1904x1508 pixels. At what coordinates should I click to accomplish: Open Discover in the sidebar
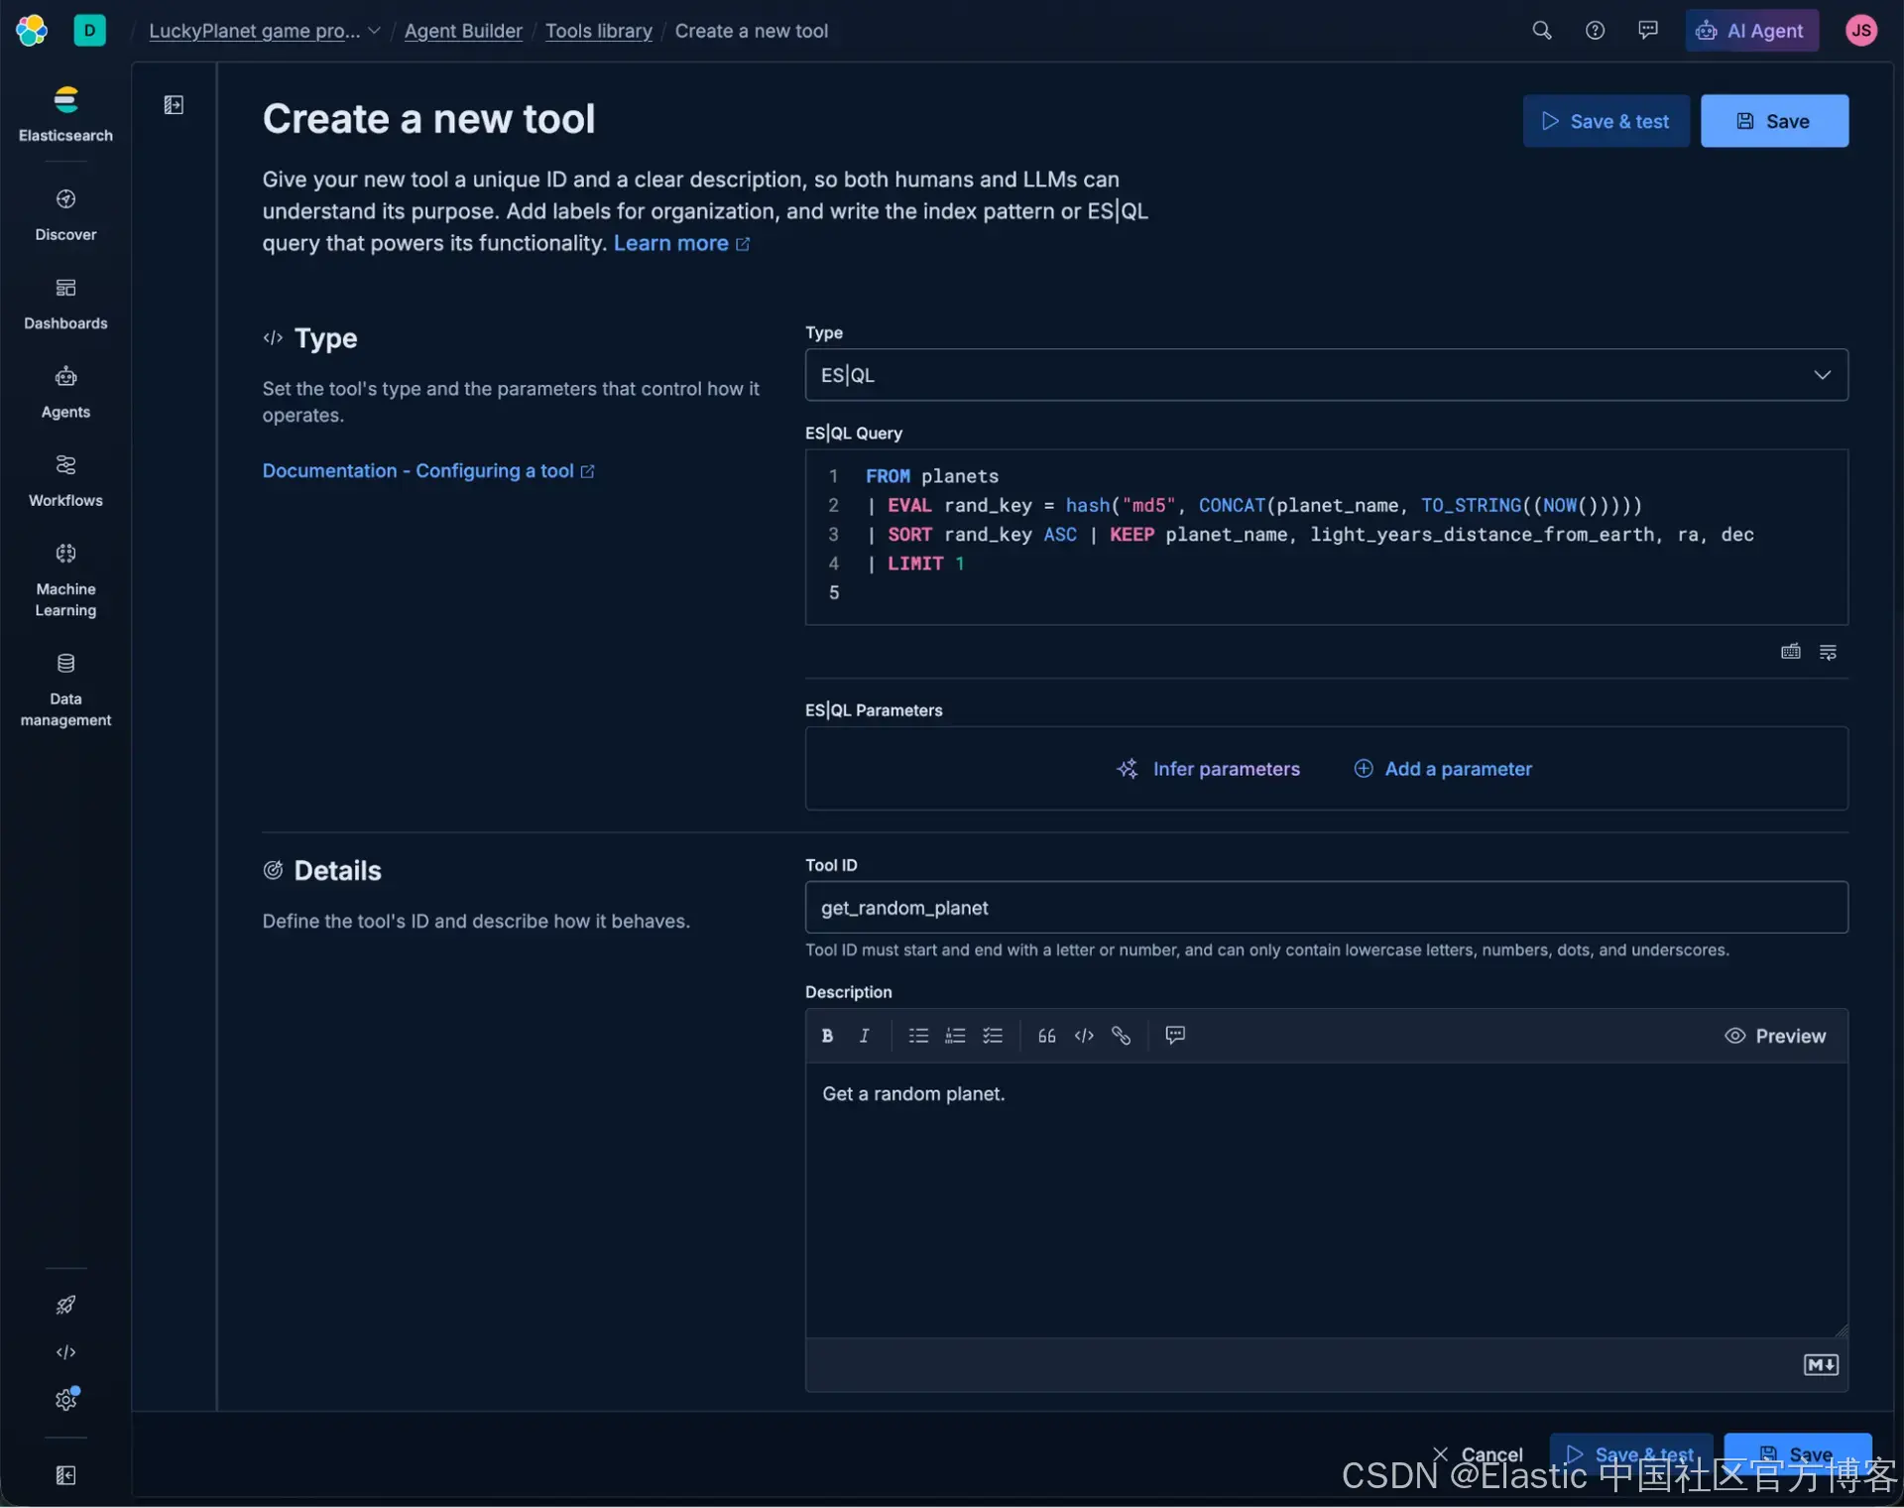pos(65,215)
